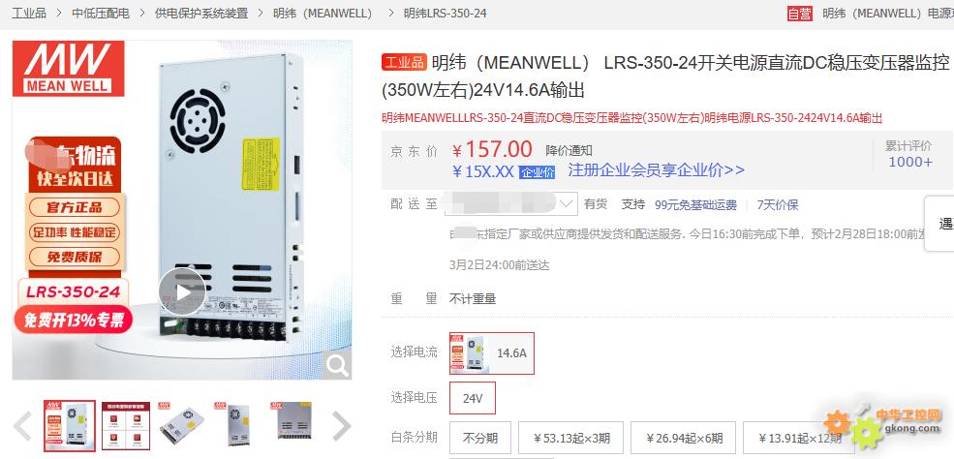The height and width of the screenshot is (459, 954).
Task: Click the red 自营 badge
Action: tap(799, 14)
